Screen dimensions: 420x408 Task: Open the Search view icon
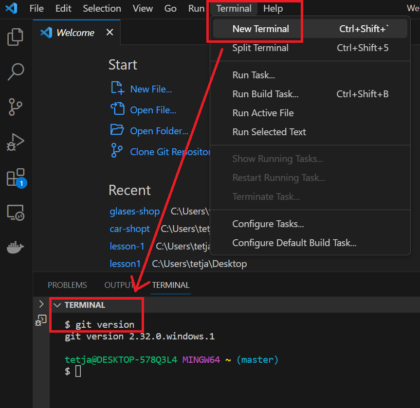[x=16, y=72]
